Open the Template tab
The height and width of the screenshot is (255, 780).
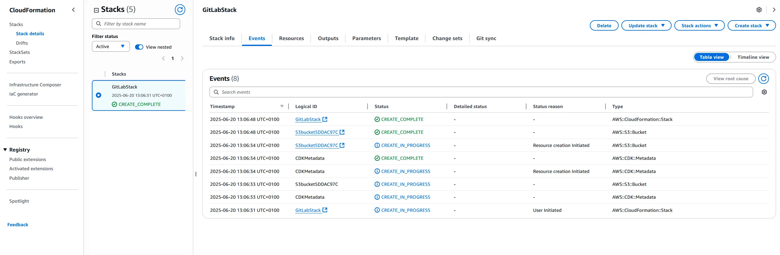(x=406, y=39)
